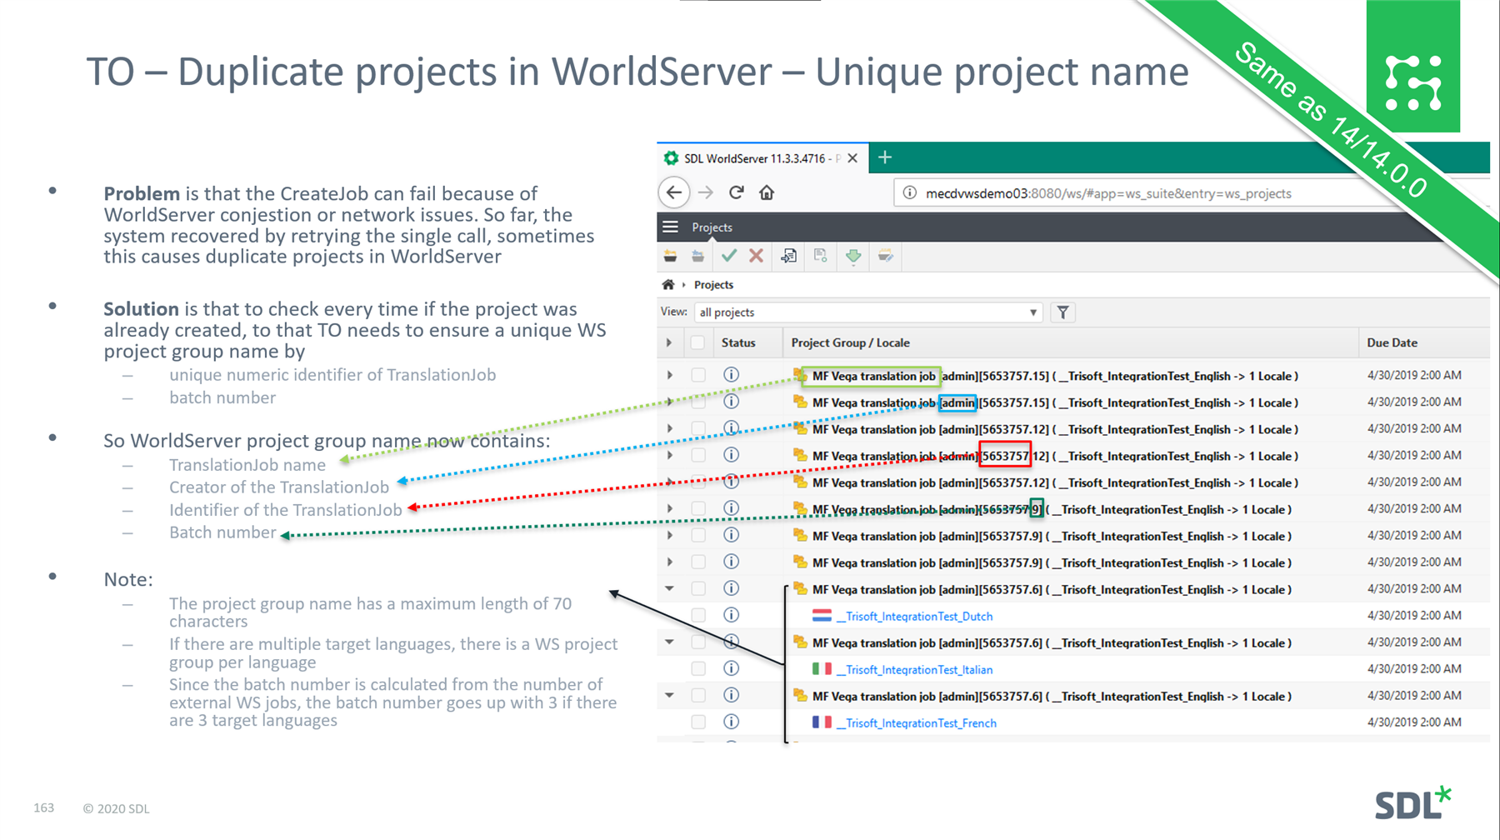Sort by the Status column header
Viewport: 1500px width, 840px height.
(737, 342)
